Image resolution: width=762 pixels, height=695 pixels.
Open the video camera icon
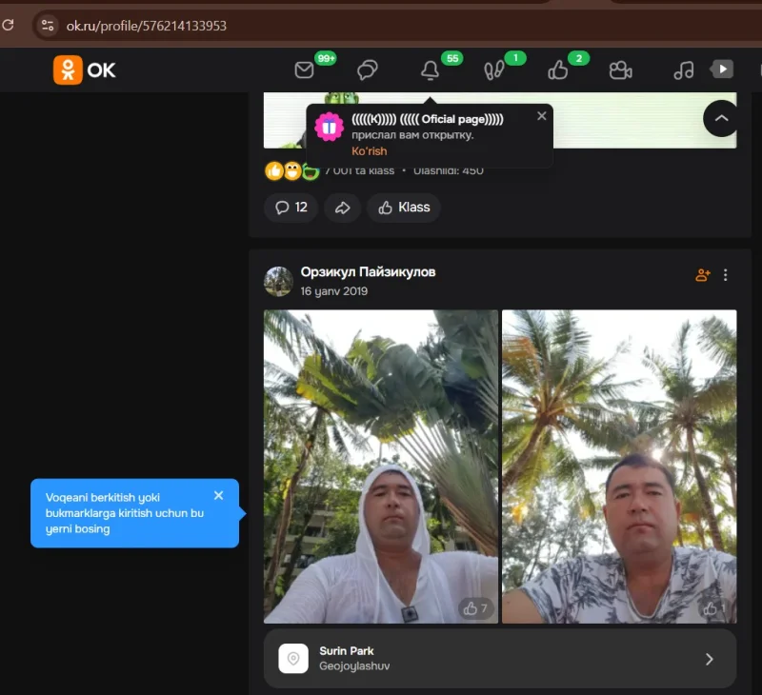click(621, 69)
